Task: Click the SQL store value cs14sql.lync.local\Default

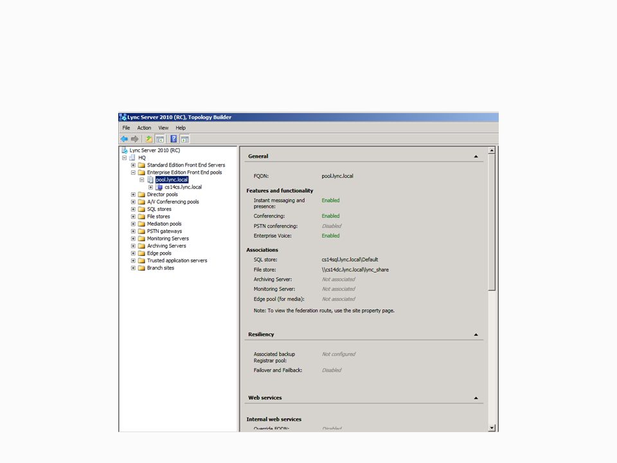Action: point(350,259)
